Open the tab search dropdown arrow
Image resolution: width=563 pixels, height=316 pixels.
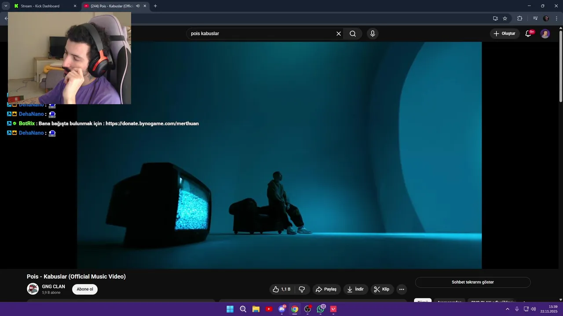click(6, 6)
